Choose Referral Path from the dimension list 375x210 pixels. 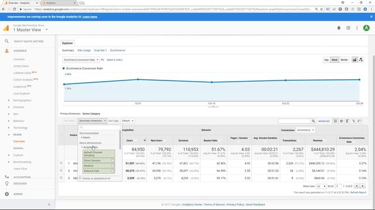tap(99, 171)
